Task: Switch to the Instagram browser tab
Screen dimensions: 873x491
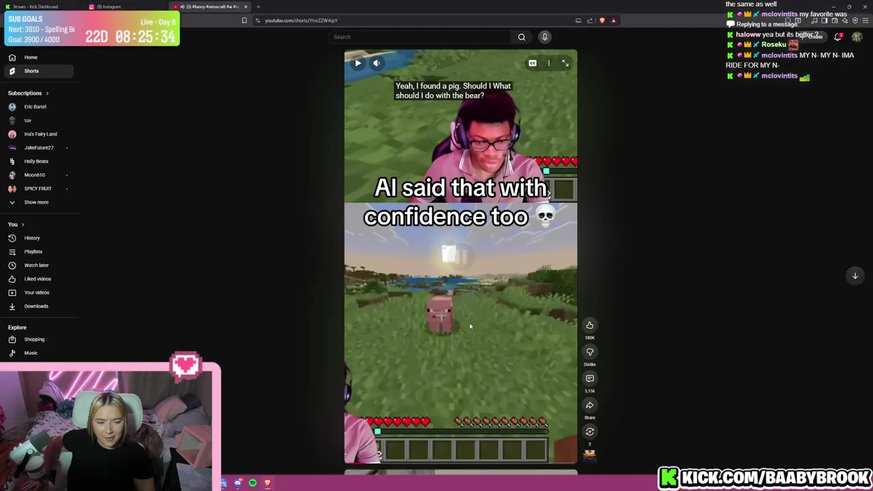Action: [x=126, y=7]
